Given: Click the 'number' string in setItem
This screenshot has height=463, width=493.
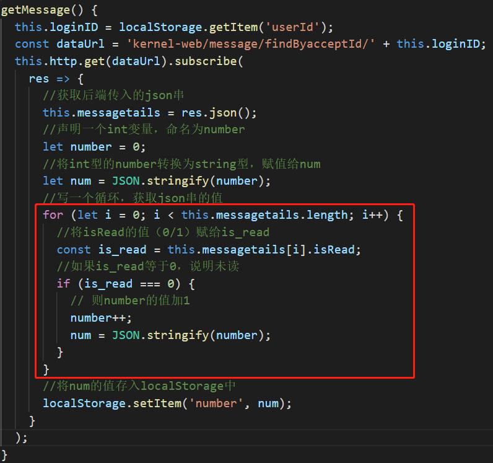Looking at the screenshot, I should click(216, 403).
